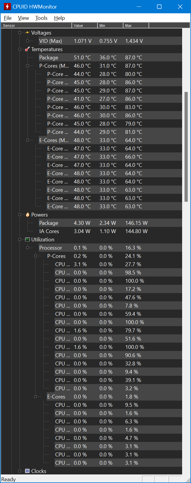191x483 pixels.
Task: Click the Powers flame icon
Action: [27, 215]
